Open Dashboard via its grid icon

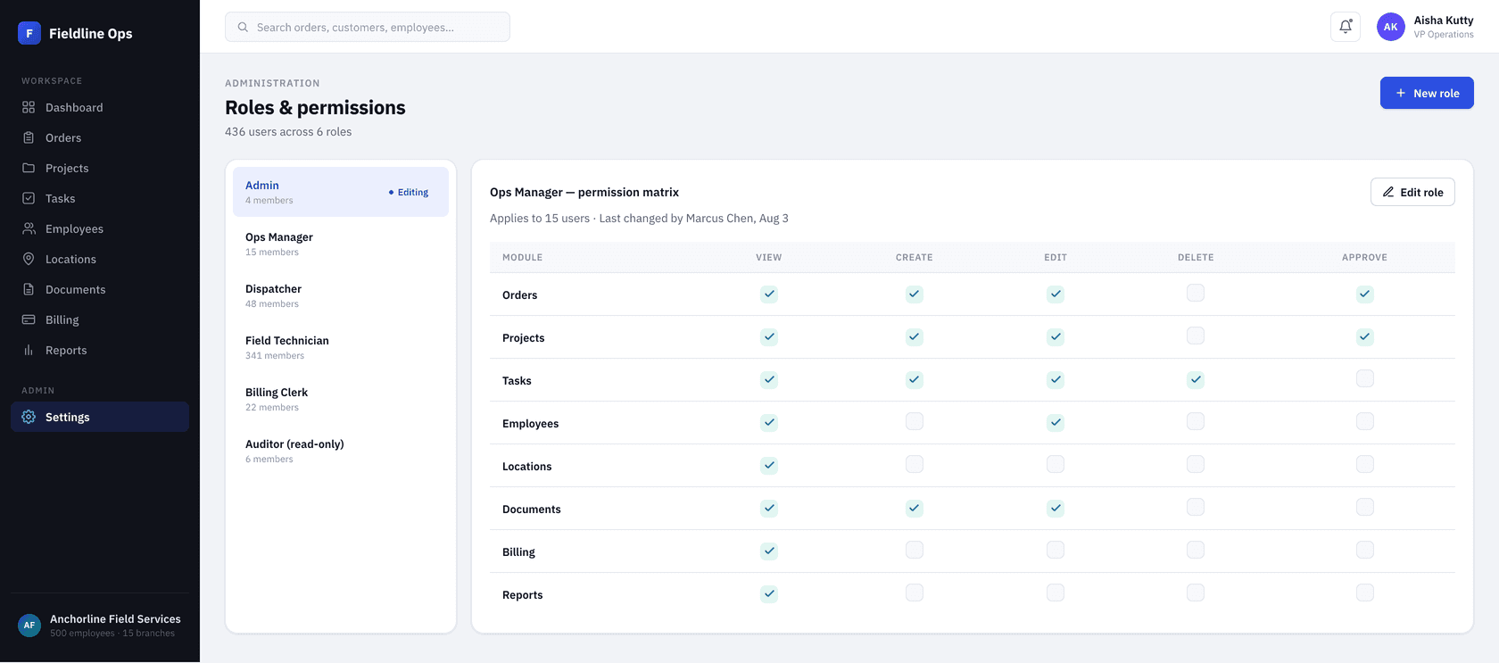click(x=29, y=107)
